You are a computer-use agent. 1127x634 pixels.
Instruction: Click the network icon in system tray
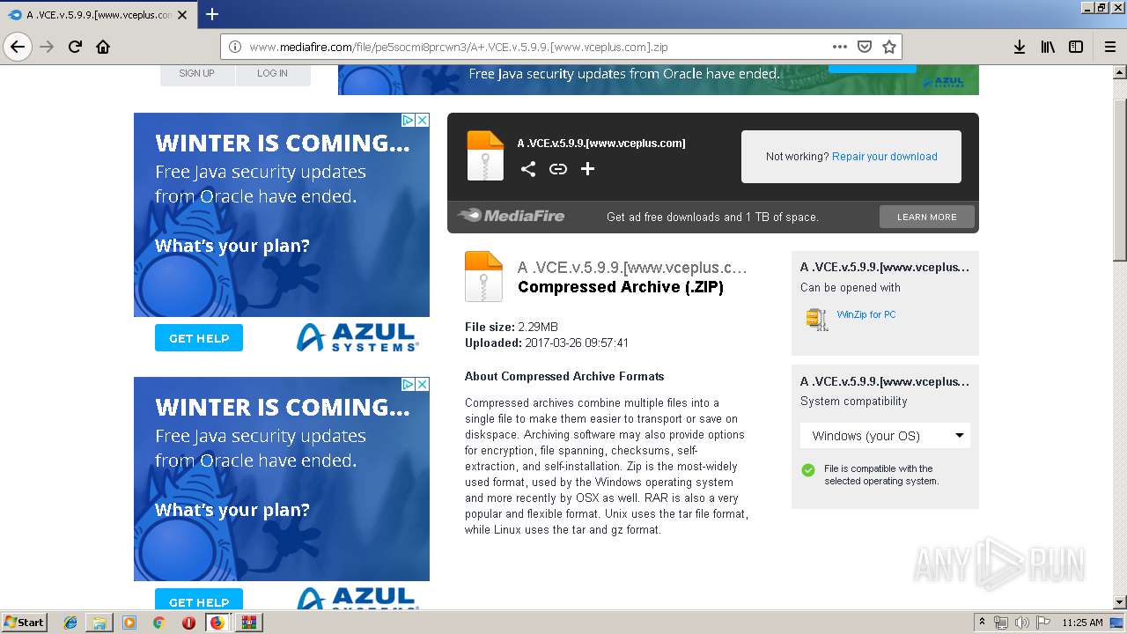point(1001,623)
